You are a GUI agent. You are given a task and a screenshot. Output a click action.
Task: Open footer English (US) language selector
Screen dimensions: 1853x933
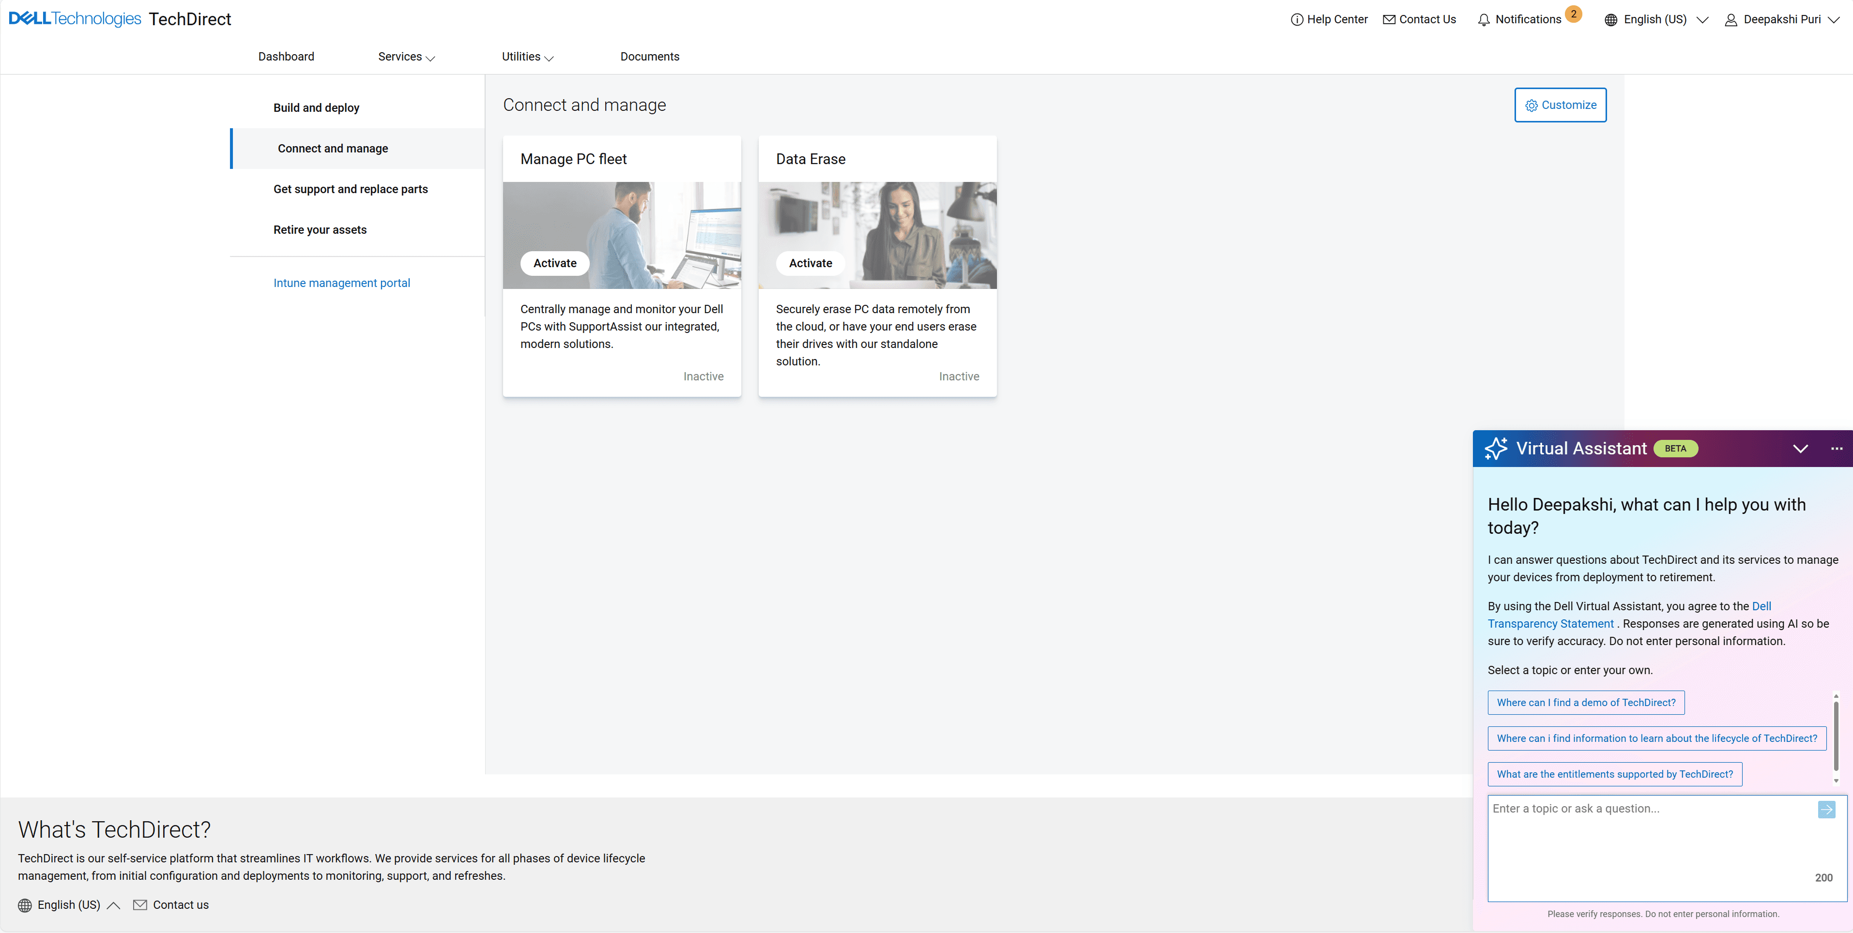click(69, 905)
